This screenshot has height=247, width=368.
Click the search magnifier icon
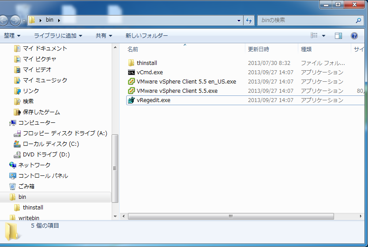pyautogui.click(x=358, y=20)
